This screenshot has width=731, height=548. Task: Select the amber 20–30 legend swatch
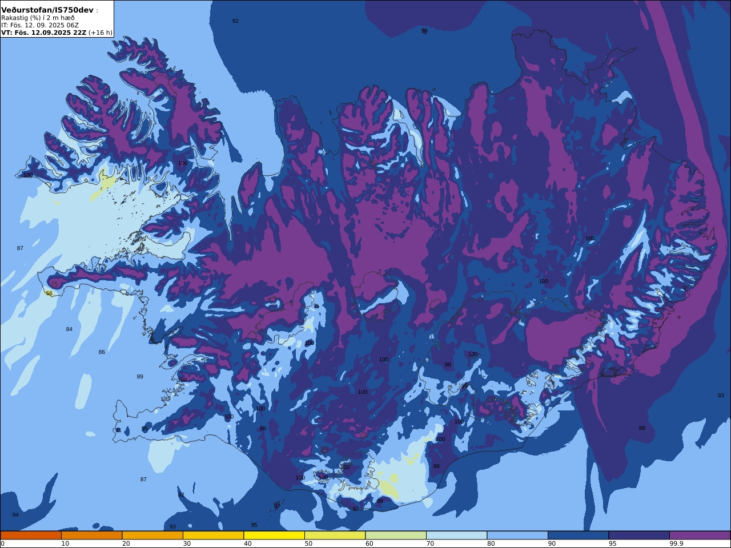click(x=152, y=535)
